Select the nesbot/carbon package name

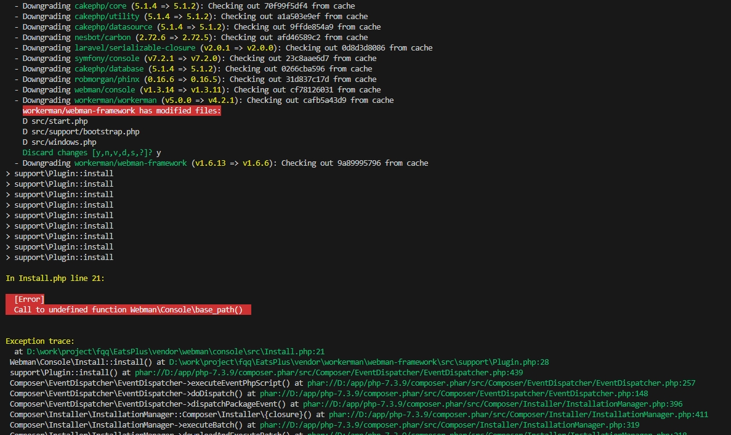click(x=103, y=38)
